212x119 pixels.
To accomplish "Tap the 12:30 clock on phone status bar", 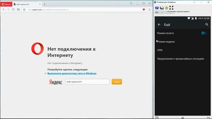I will coord(207,19).
